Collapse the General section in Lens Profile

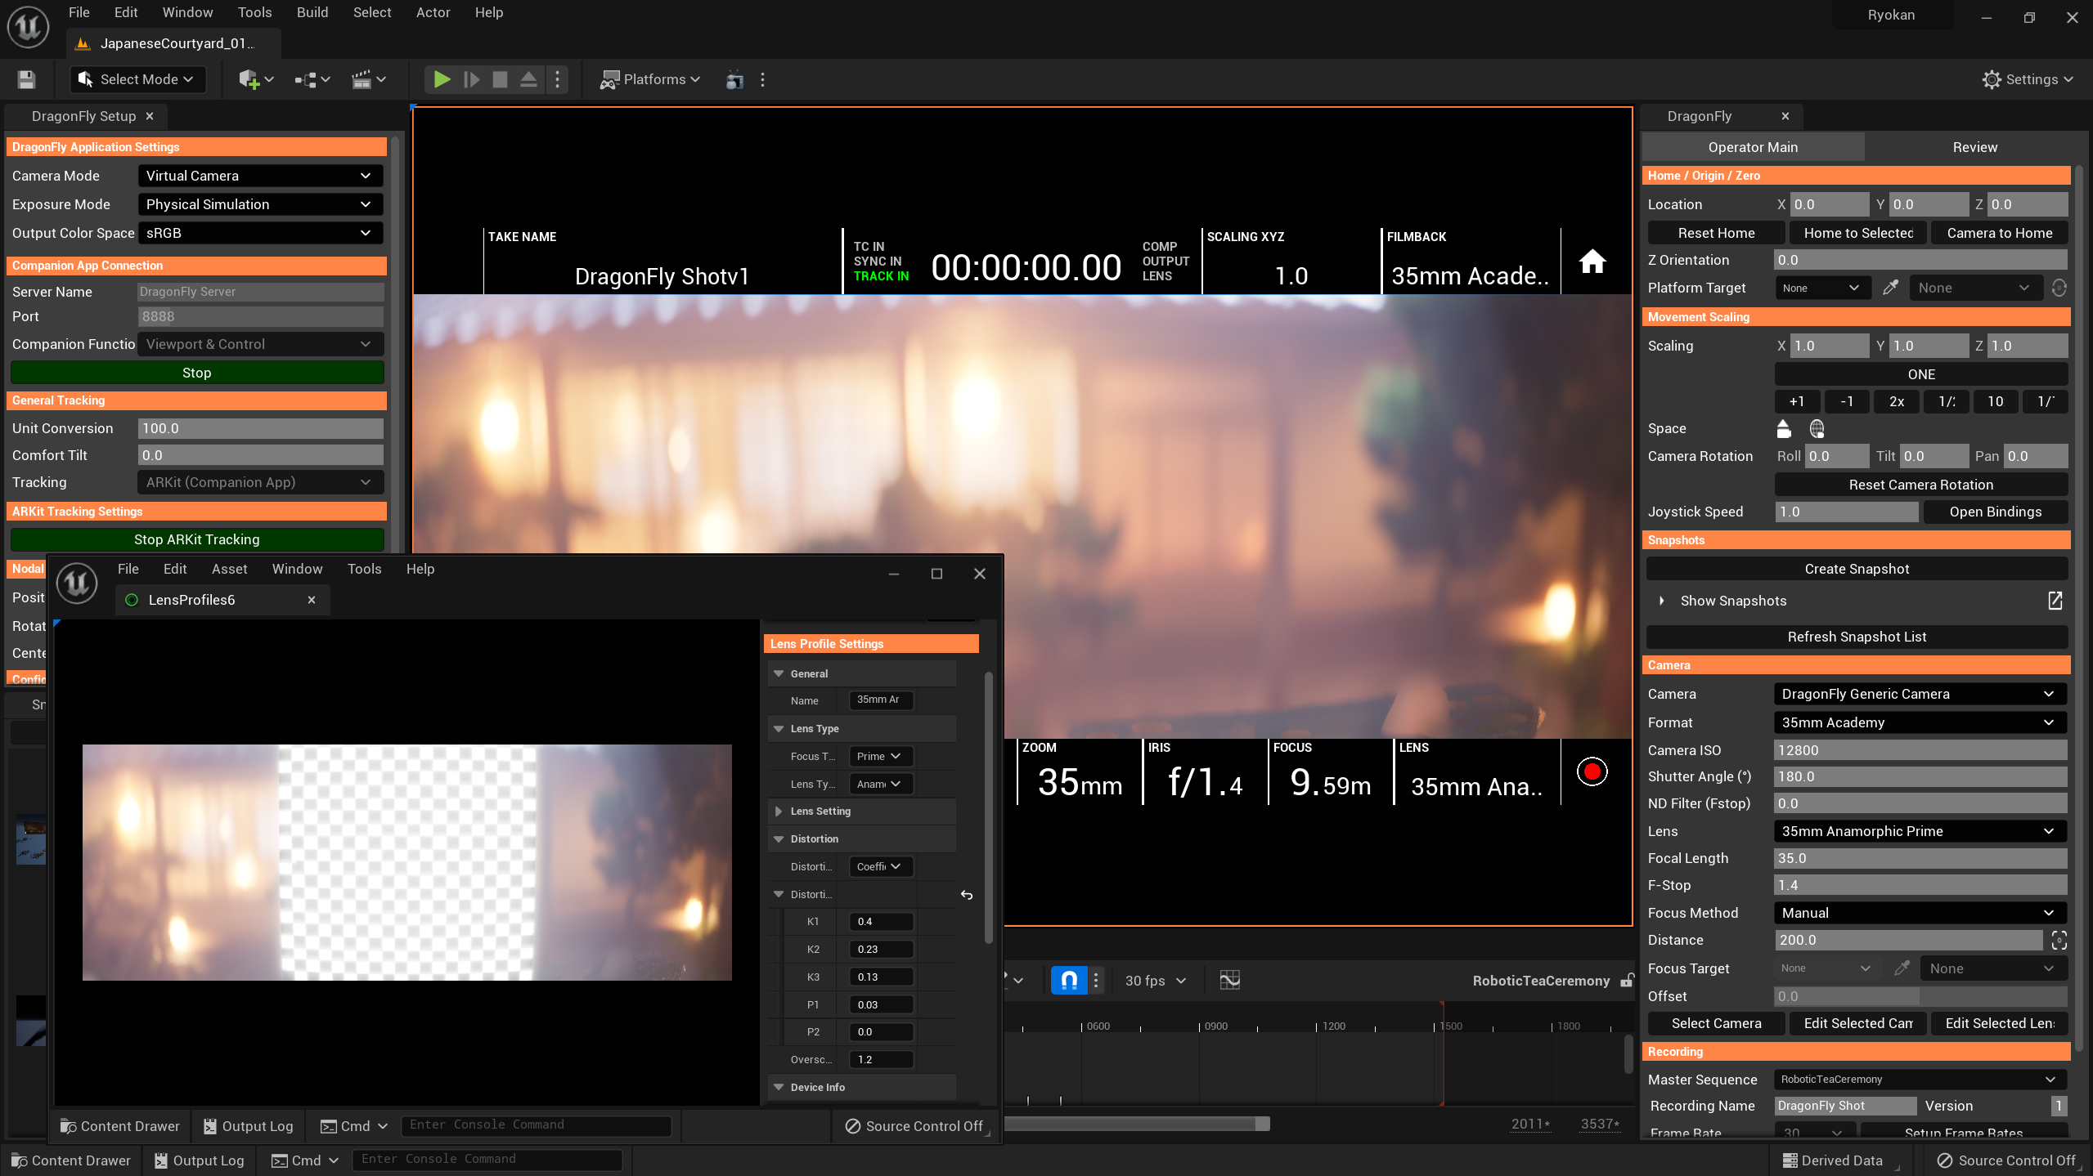779,673
